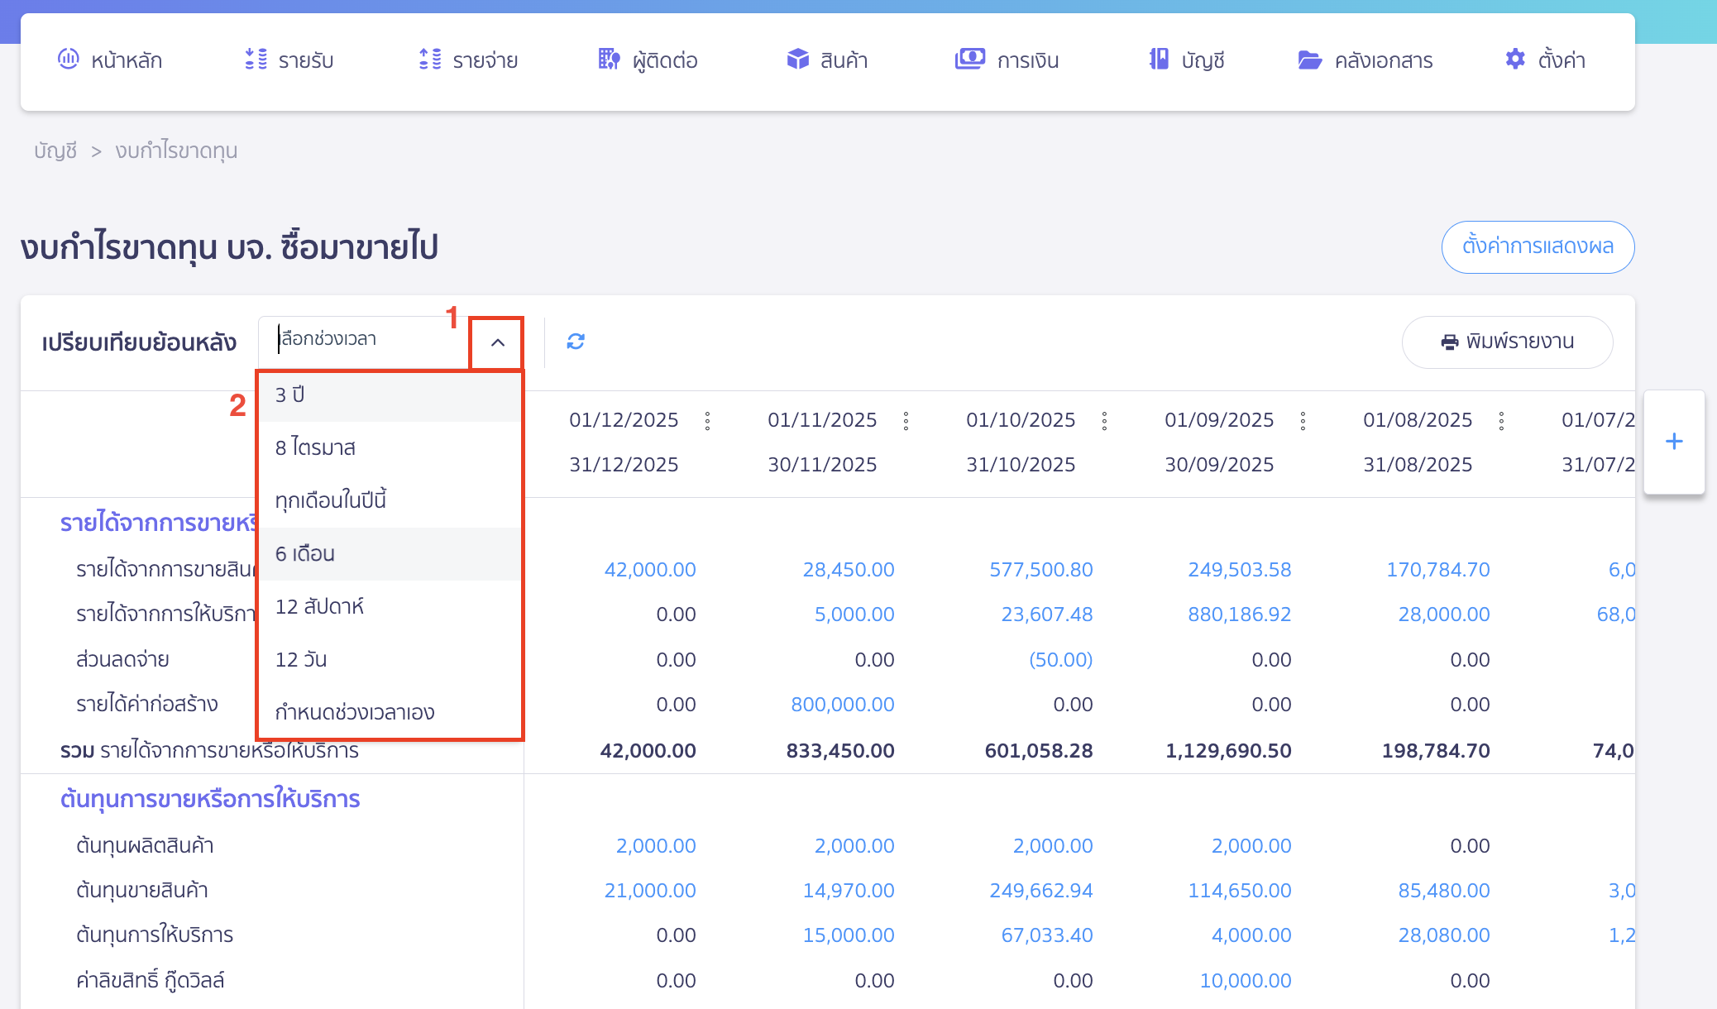The width and height of the screenshot is (1717, 1009).
Task: Click the plus button to add column
Action: point(1674,441)
